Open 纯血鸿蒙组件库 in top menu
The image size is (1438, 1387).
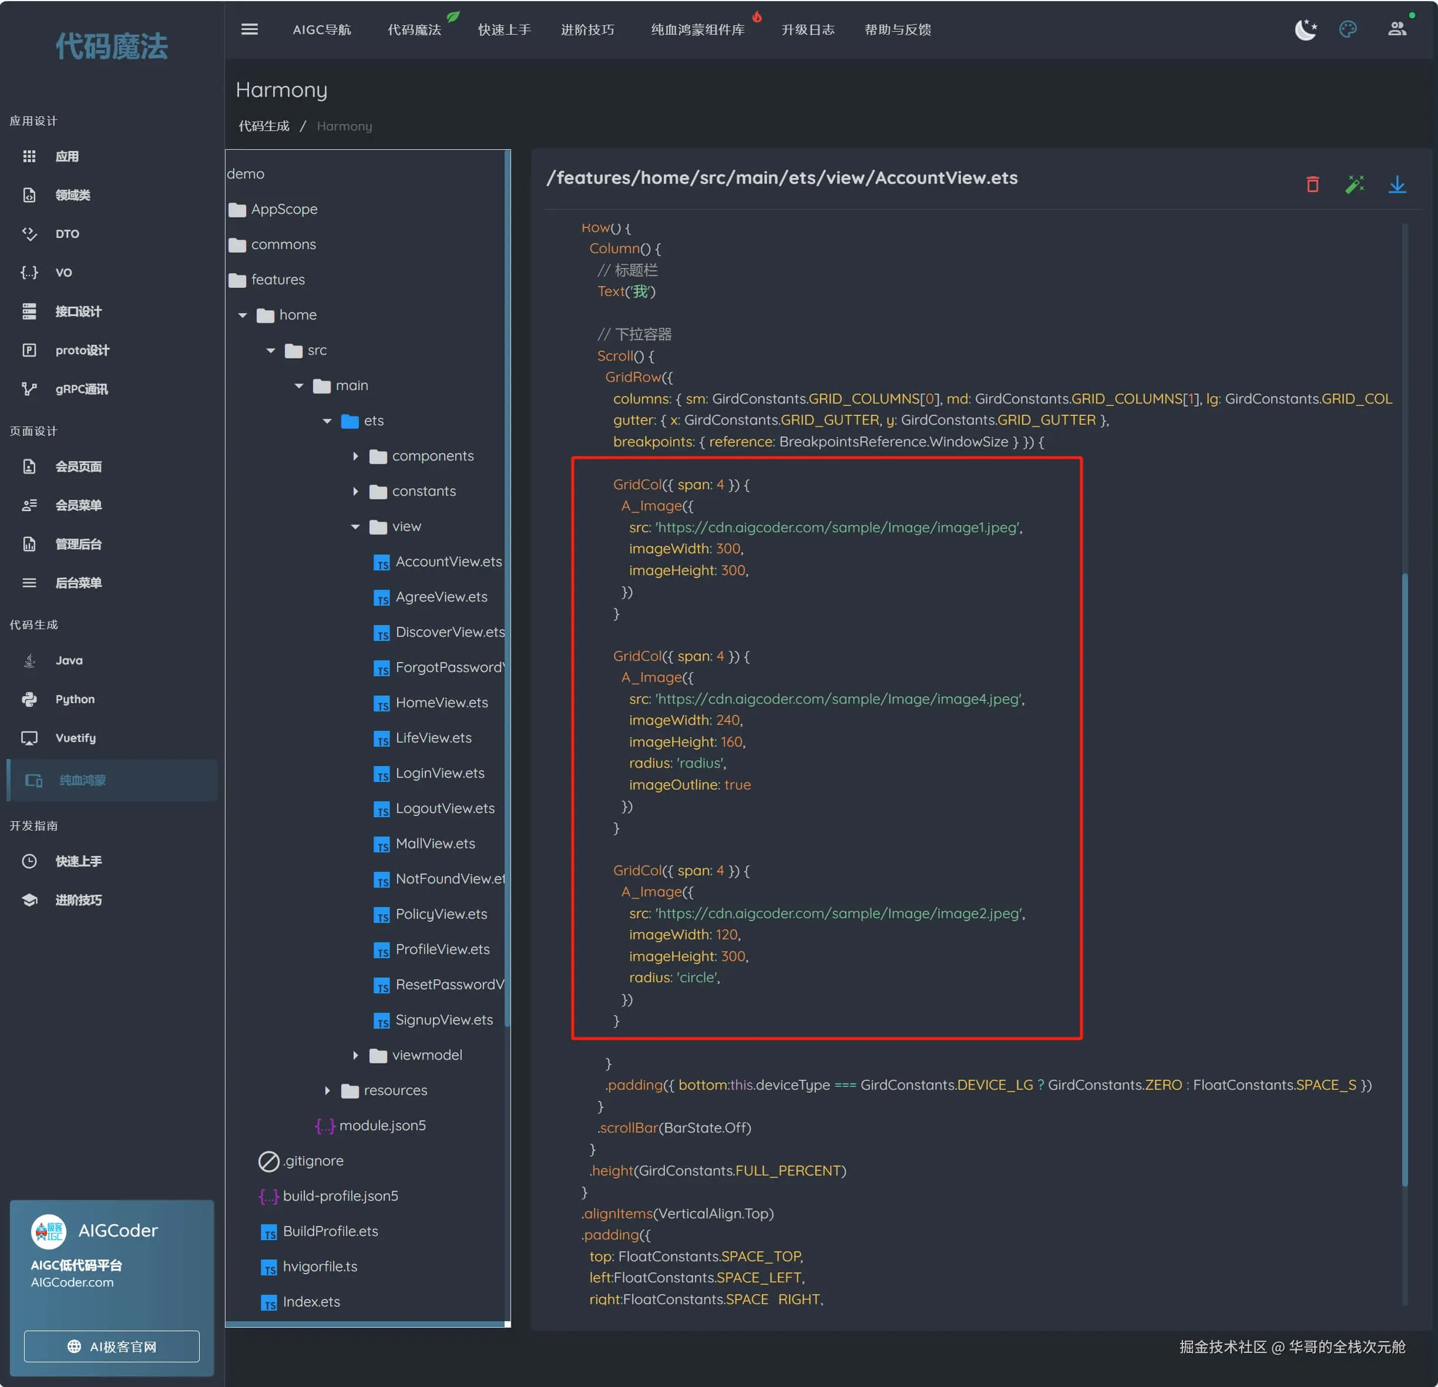point(697,29)
